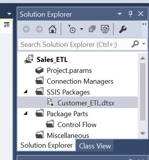Image resolution: width=149 pixels, height=160 pixels.
Task: Click the tree scrollbar down arrow
Action: click(x=143, y=133)
